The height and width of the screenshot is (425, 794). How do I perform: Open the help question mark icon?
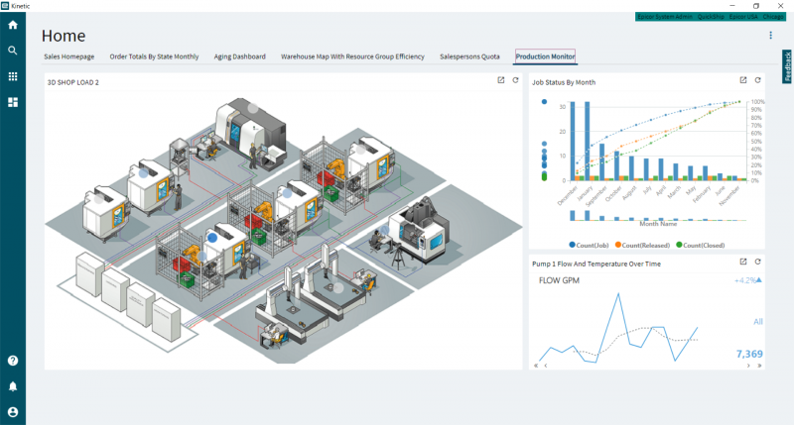pyautogui.click(x=13, y=361)
